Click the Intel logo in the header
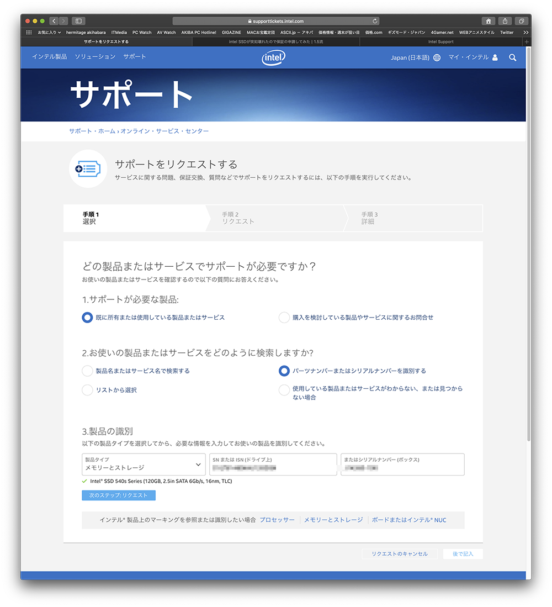Viewport: 552px width, 607px height. (273, 57)
